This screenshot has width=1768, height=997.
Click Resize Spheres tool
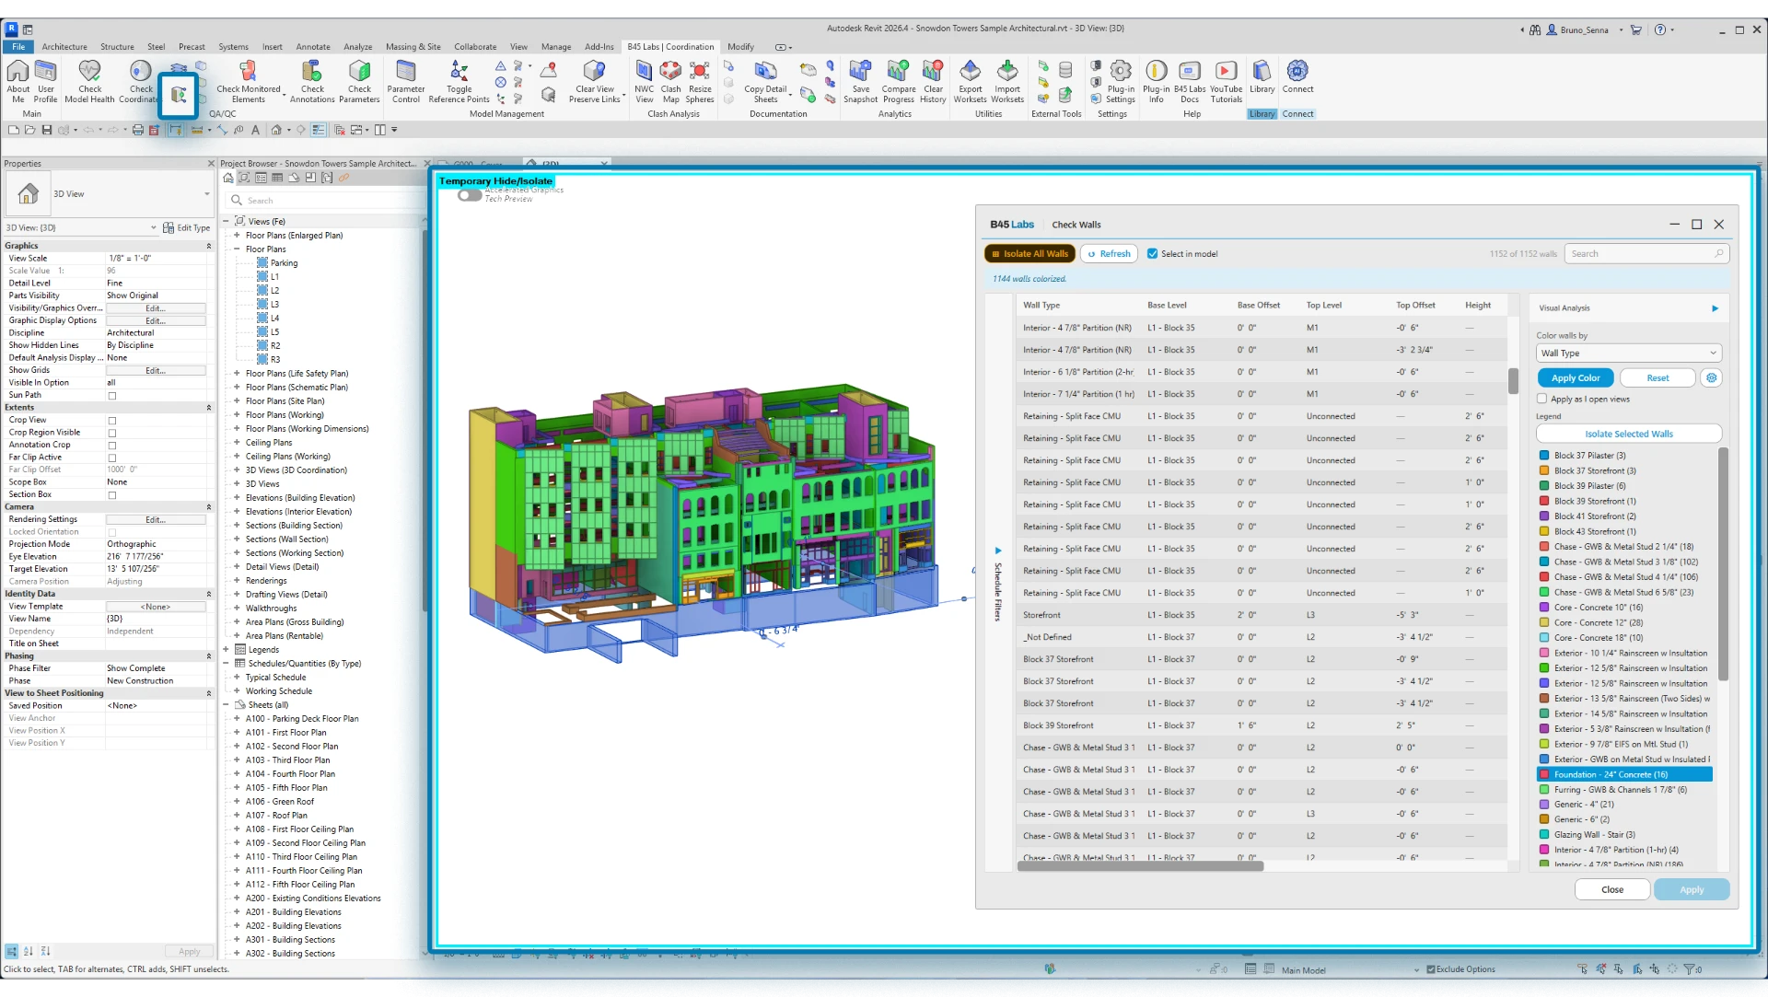tap(700, 81)
